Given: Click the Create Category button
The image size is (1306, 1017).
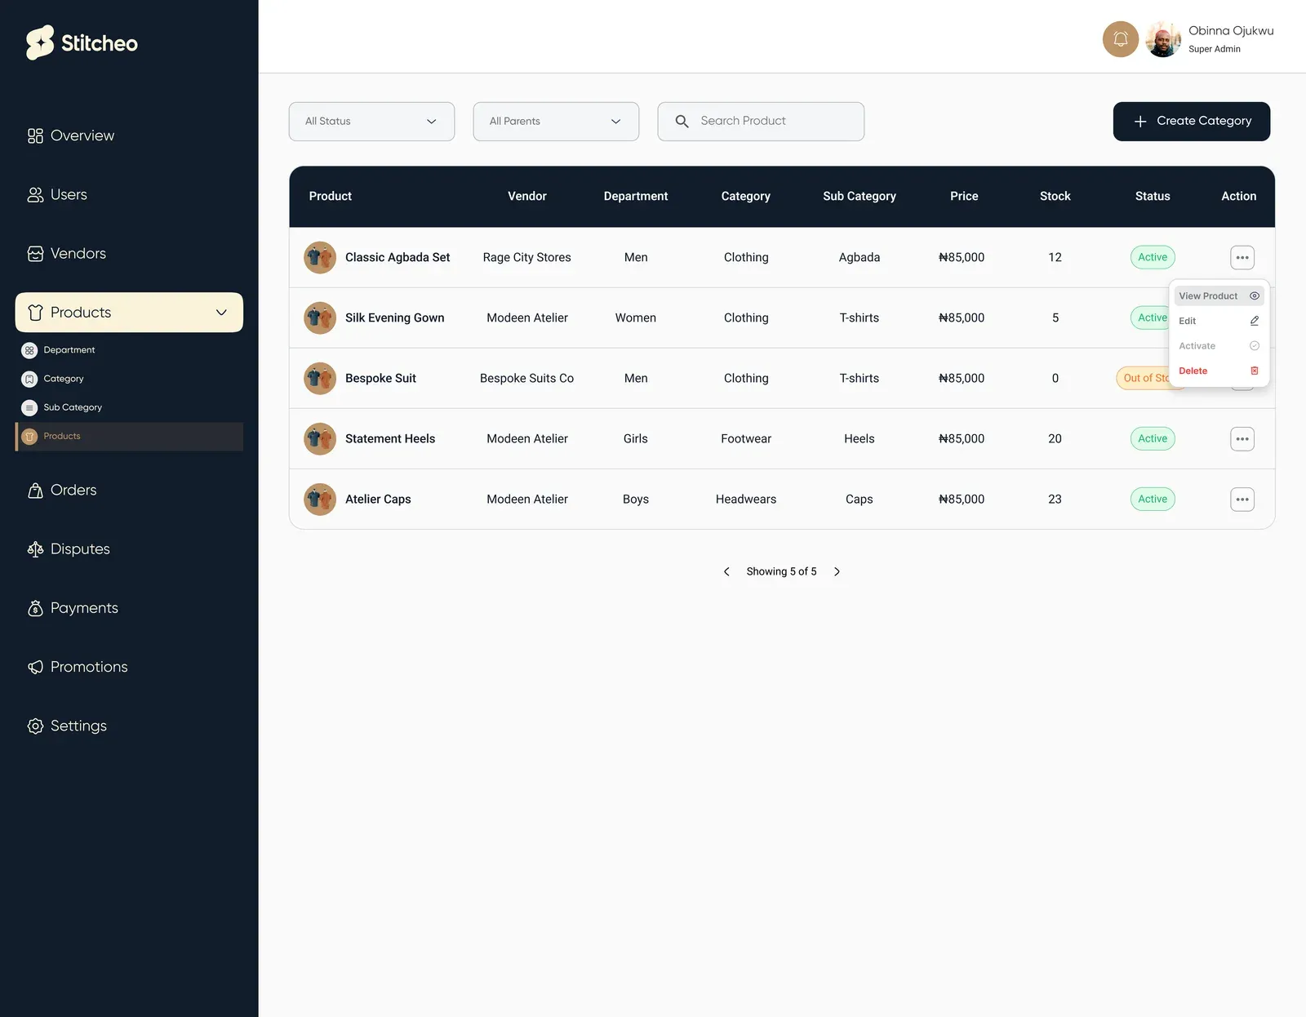Looking at the screenshot, I should pyautogui.click(x=1192, y=122).
